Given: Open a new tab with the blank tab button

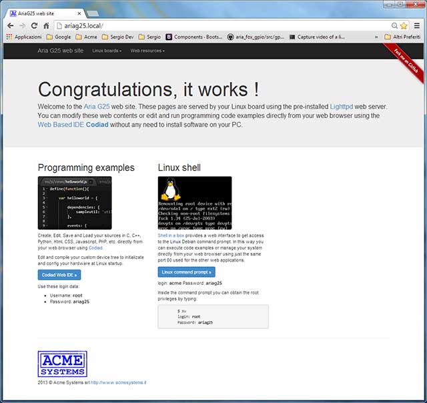Looking at the screenshot, I should pos(93,13).
